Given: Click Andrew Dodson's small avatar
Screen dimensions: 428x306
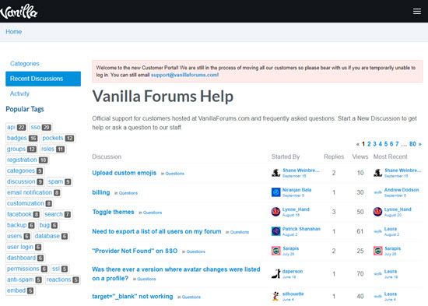Looking at the screenshot, I should (377, 192).
